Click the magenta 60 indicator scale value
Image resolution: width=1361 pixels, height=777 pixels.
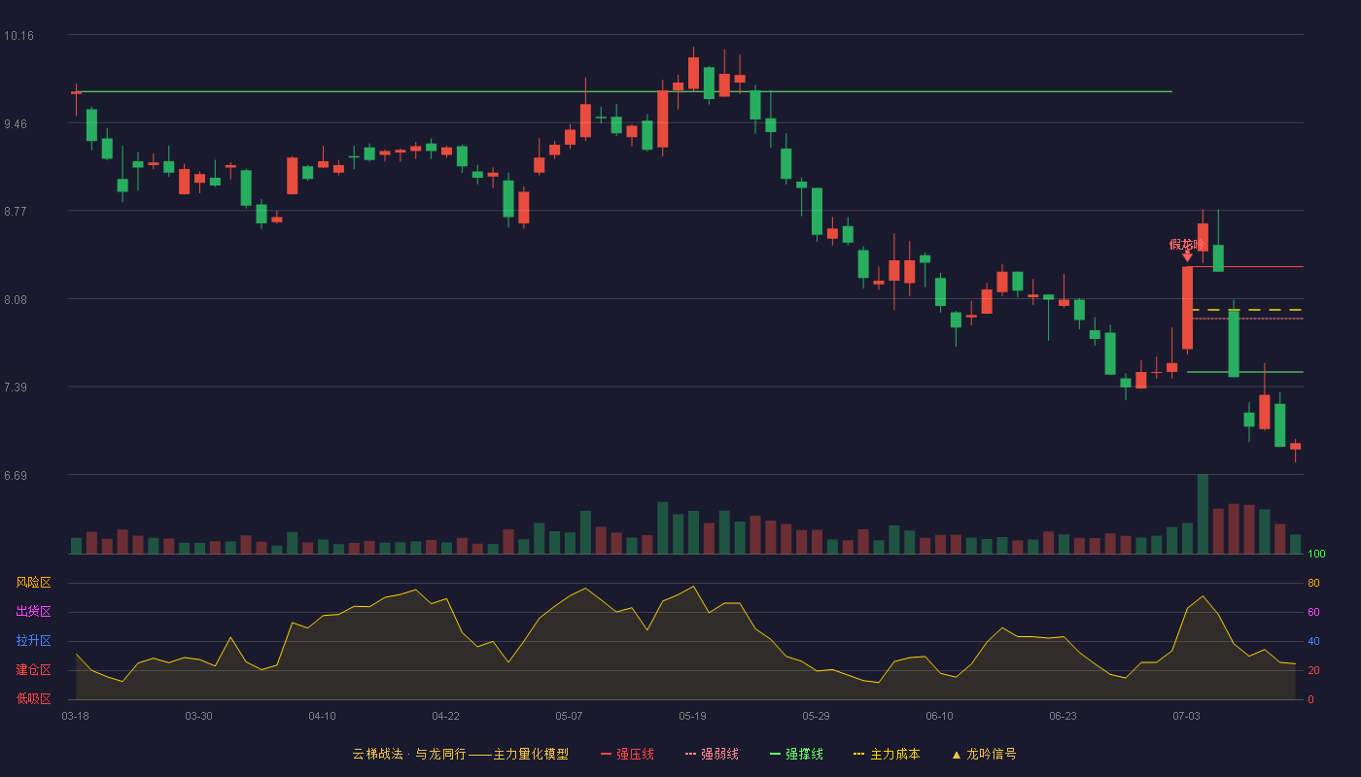1313,612
